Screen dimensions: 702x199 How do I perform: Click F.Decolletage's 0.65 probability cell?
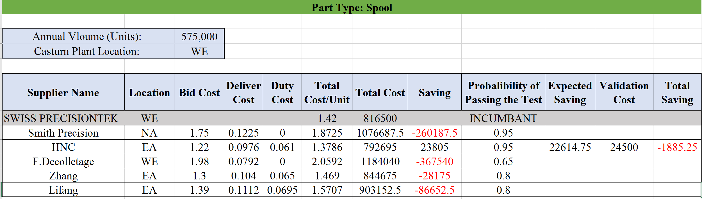[503, 161]
